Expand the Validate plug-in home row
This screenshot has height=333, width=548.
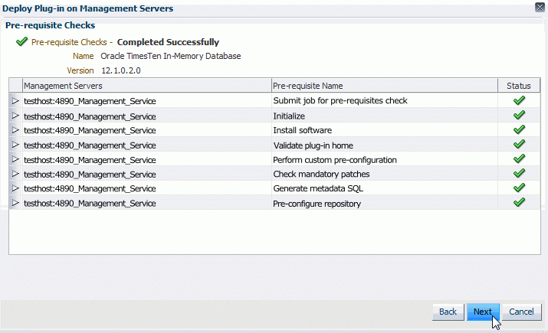[x=15, y=145]
